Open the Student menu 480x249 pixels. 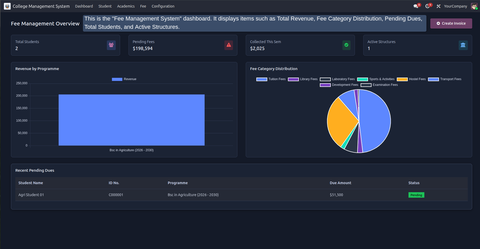pyautogui.click(x=105, y=6)
